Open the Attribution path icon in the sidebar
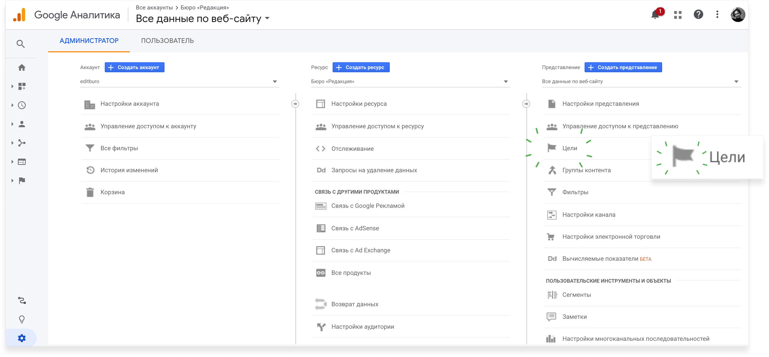This screenshot has height=357, width=769. pos(22,301)
